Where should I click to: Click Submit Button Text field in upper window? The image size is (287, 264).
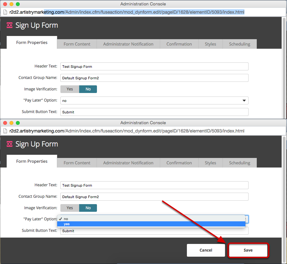coord(154,112)
